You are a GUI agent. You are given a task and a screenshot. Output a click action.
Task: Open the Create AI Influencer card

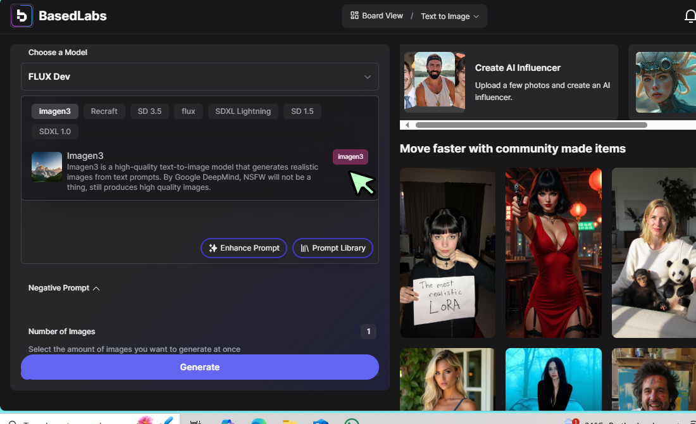tap(509, 82)
